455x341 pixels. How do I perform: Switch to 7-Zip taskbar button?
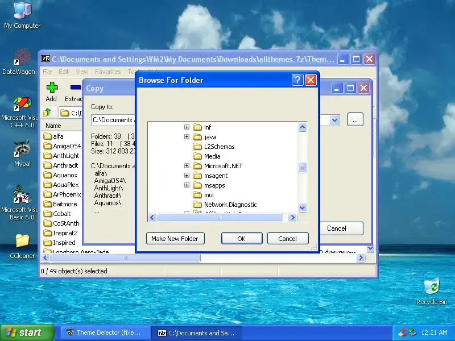[x=197, y=332]
